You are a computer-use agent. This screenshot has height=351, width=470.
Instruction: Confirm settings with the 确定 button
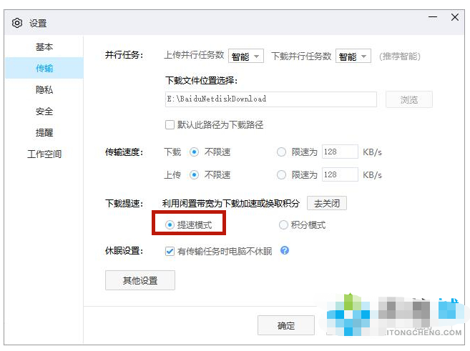click(285, 325)
